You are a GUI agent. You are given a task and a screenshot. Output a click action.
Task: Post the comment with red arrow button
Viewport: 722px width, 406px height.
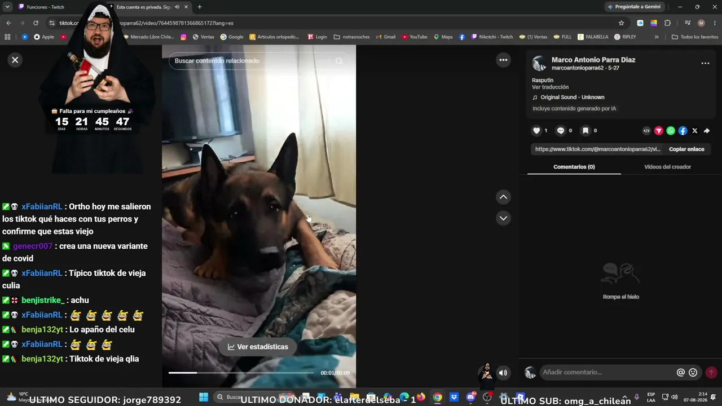711,372
